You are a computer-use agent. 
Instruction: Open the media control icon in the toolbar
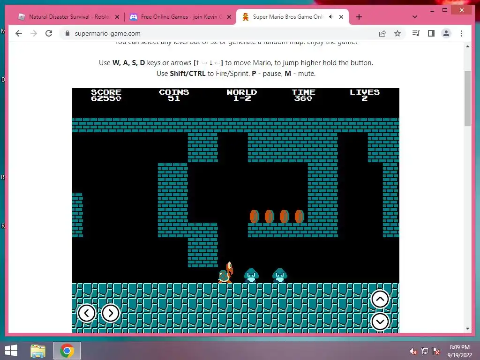416,33
